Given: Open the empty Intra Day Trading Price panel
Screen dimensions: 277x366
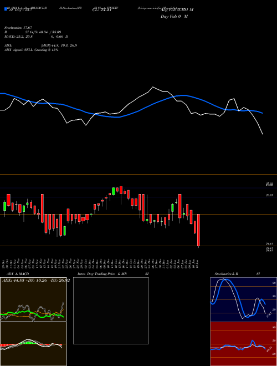Looking at the screenshot, I should pyautogui.click(x=111, y=311).
